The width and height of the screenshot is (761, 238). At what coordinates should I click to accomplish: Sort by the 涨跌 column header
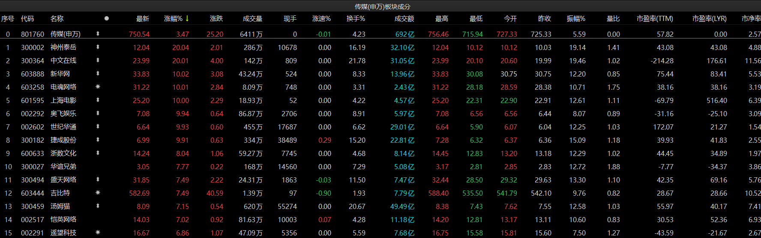click(216, 19)
